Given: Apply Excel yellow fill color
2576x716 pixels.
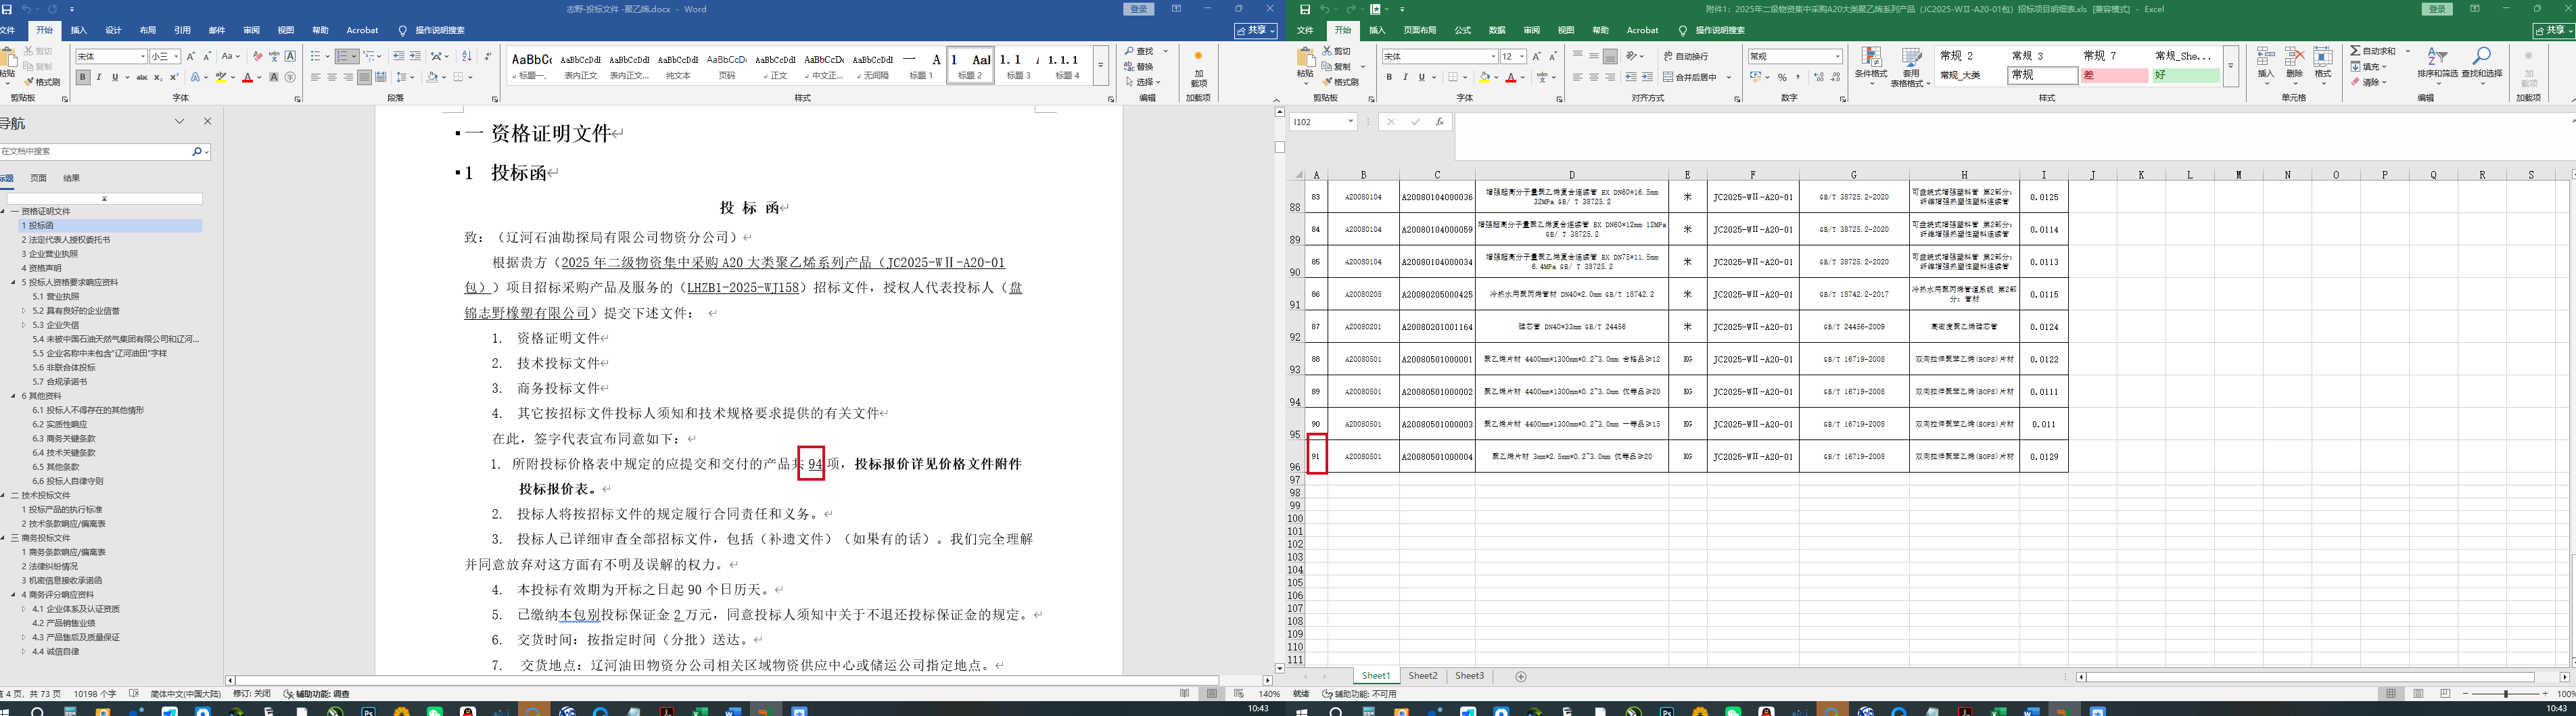Looking at the screenshot, I should coord(1485,77).
